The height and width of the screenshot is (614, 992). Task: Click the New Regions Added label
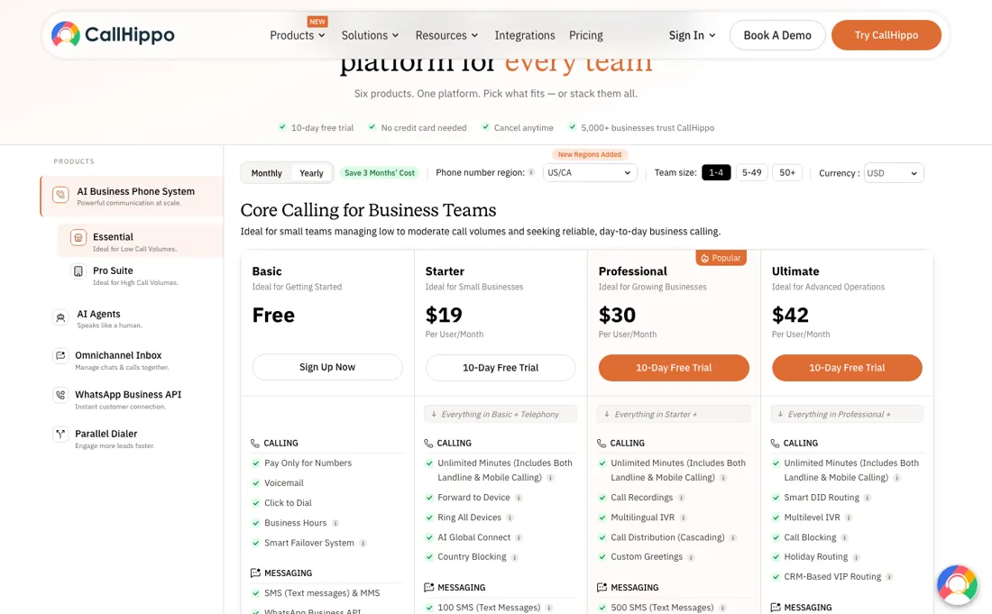pyautogui.click(x=590, y=154)
